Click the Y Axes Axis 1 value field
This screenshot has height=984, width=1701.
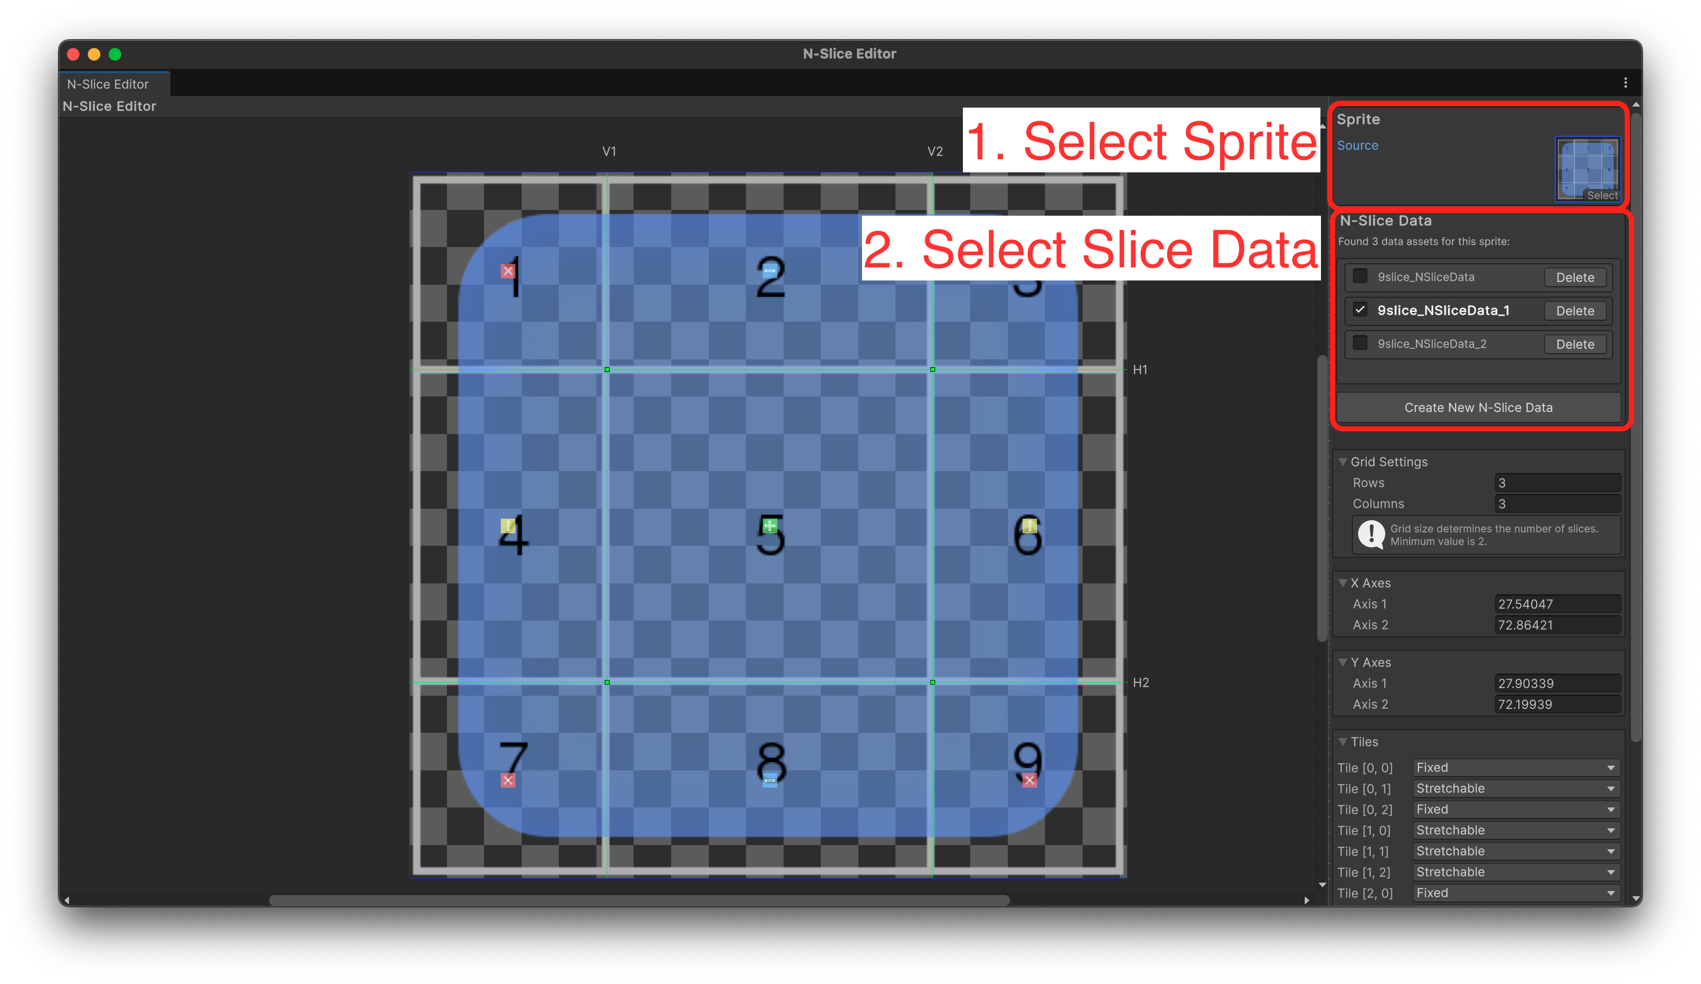(x=1557, y=684)
